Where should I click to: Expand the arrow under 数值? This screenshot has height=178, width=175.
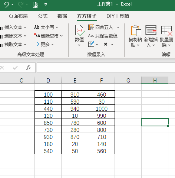pyautogui.click(x=79, y=45)
